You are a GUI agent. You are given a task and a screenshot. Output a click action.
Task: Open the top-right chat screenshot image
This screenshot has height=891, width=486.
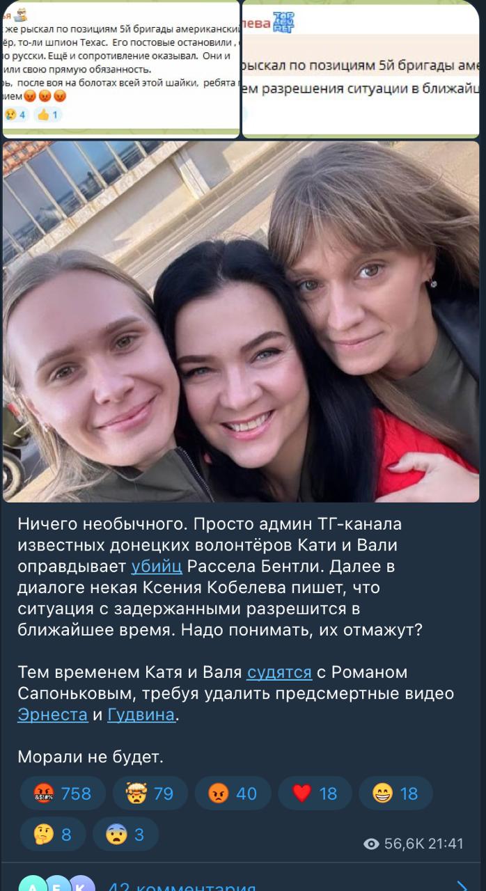click(x=361, y=68)
